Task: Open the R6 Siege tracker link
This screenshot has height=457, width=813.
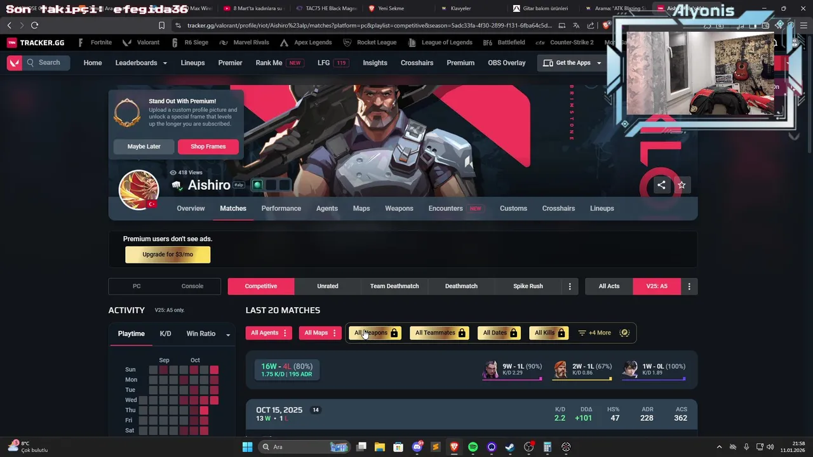Action: 190,43
